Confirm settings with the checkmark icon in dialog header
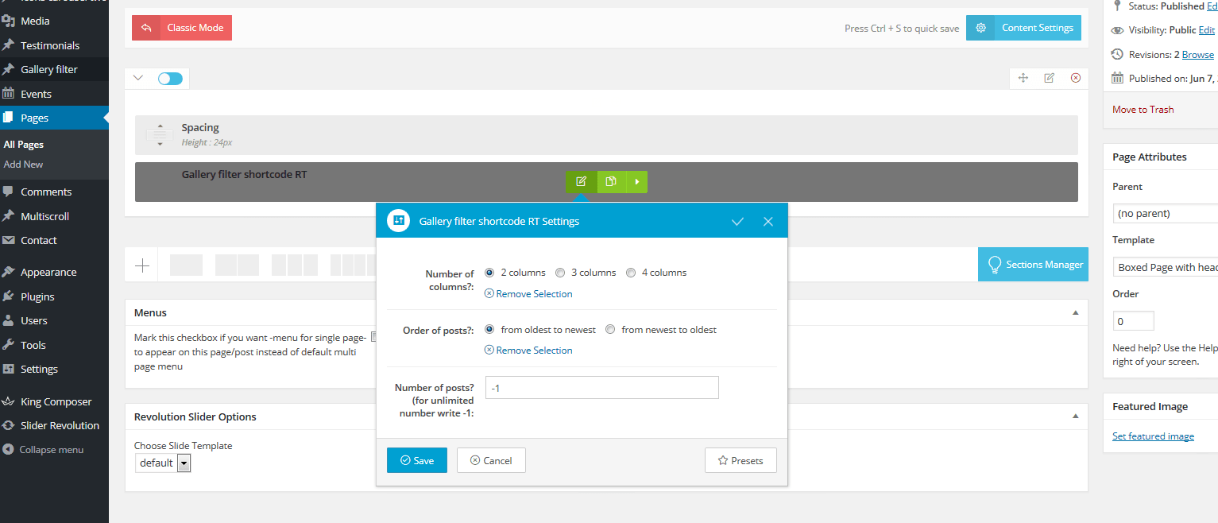This screenshot has width=1218, height=523. (737, 222)
